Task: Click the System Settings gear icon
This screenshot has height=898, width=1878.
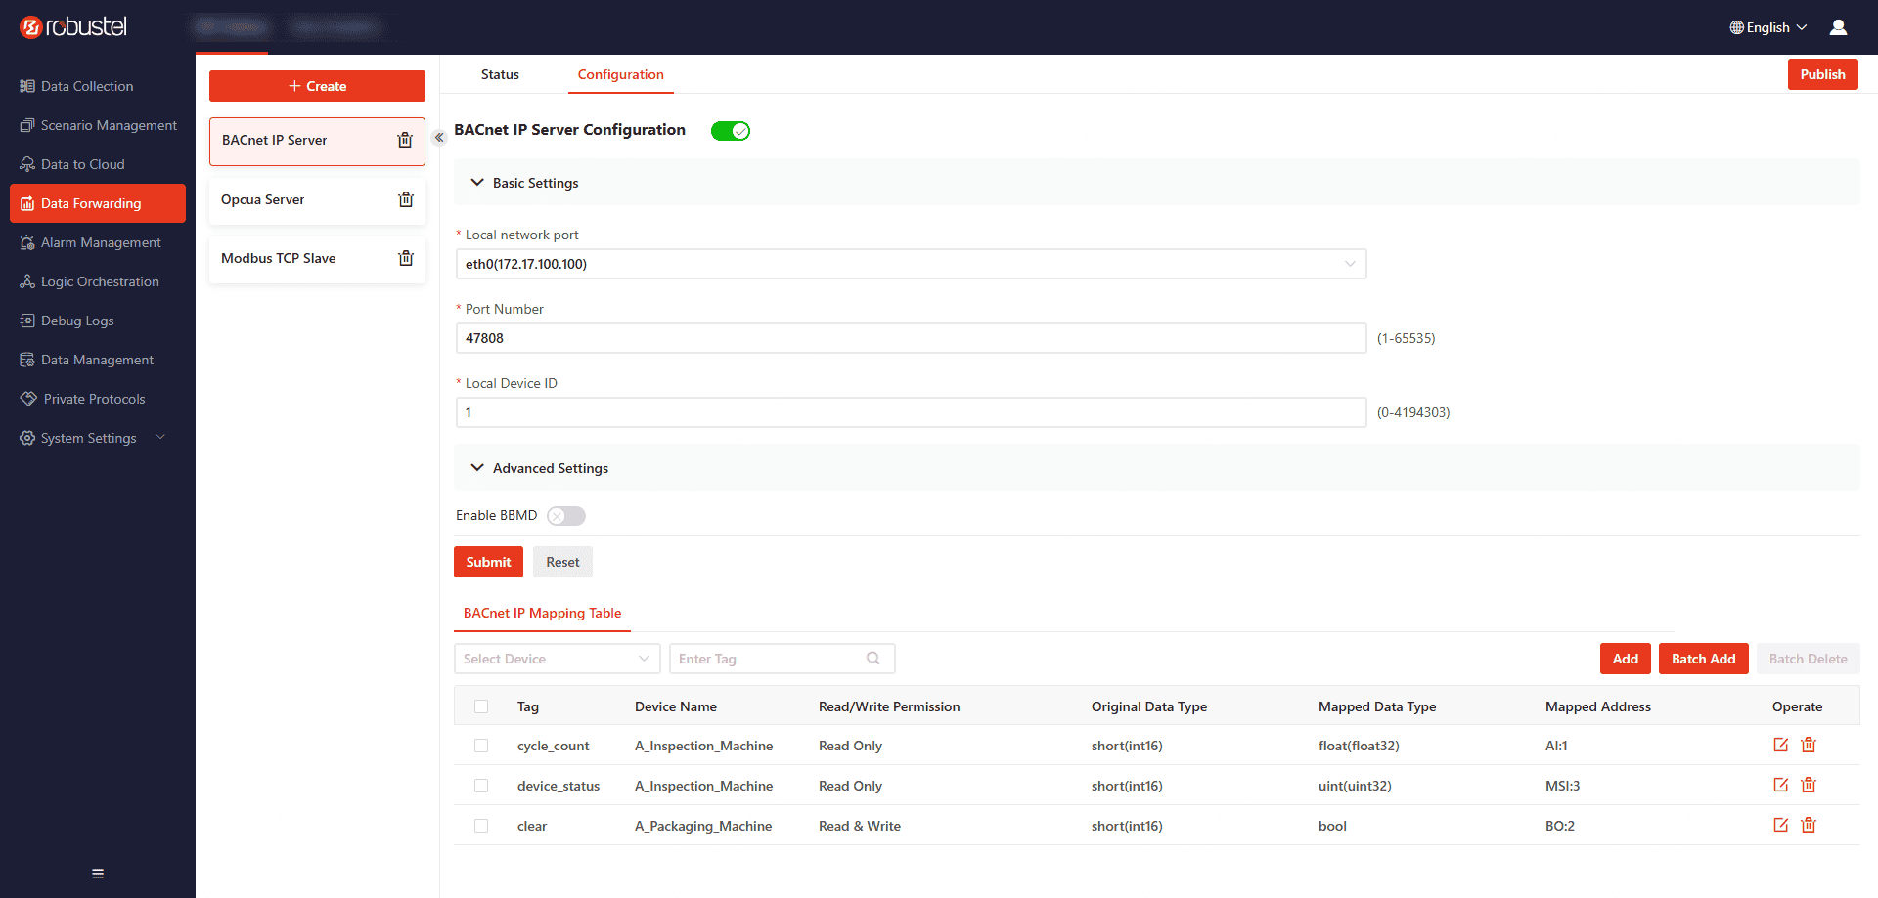Action: point(27,438)
